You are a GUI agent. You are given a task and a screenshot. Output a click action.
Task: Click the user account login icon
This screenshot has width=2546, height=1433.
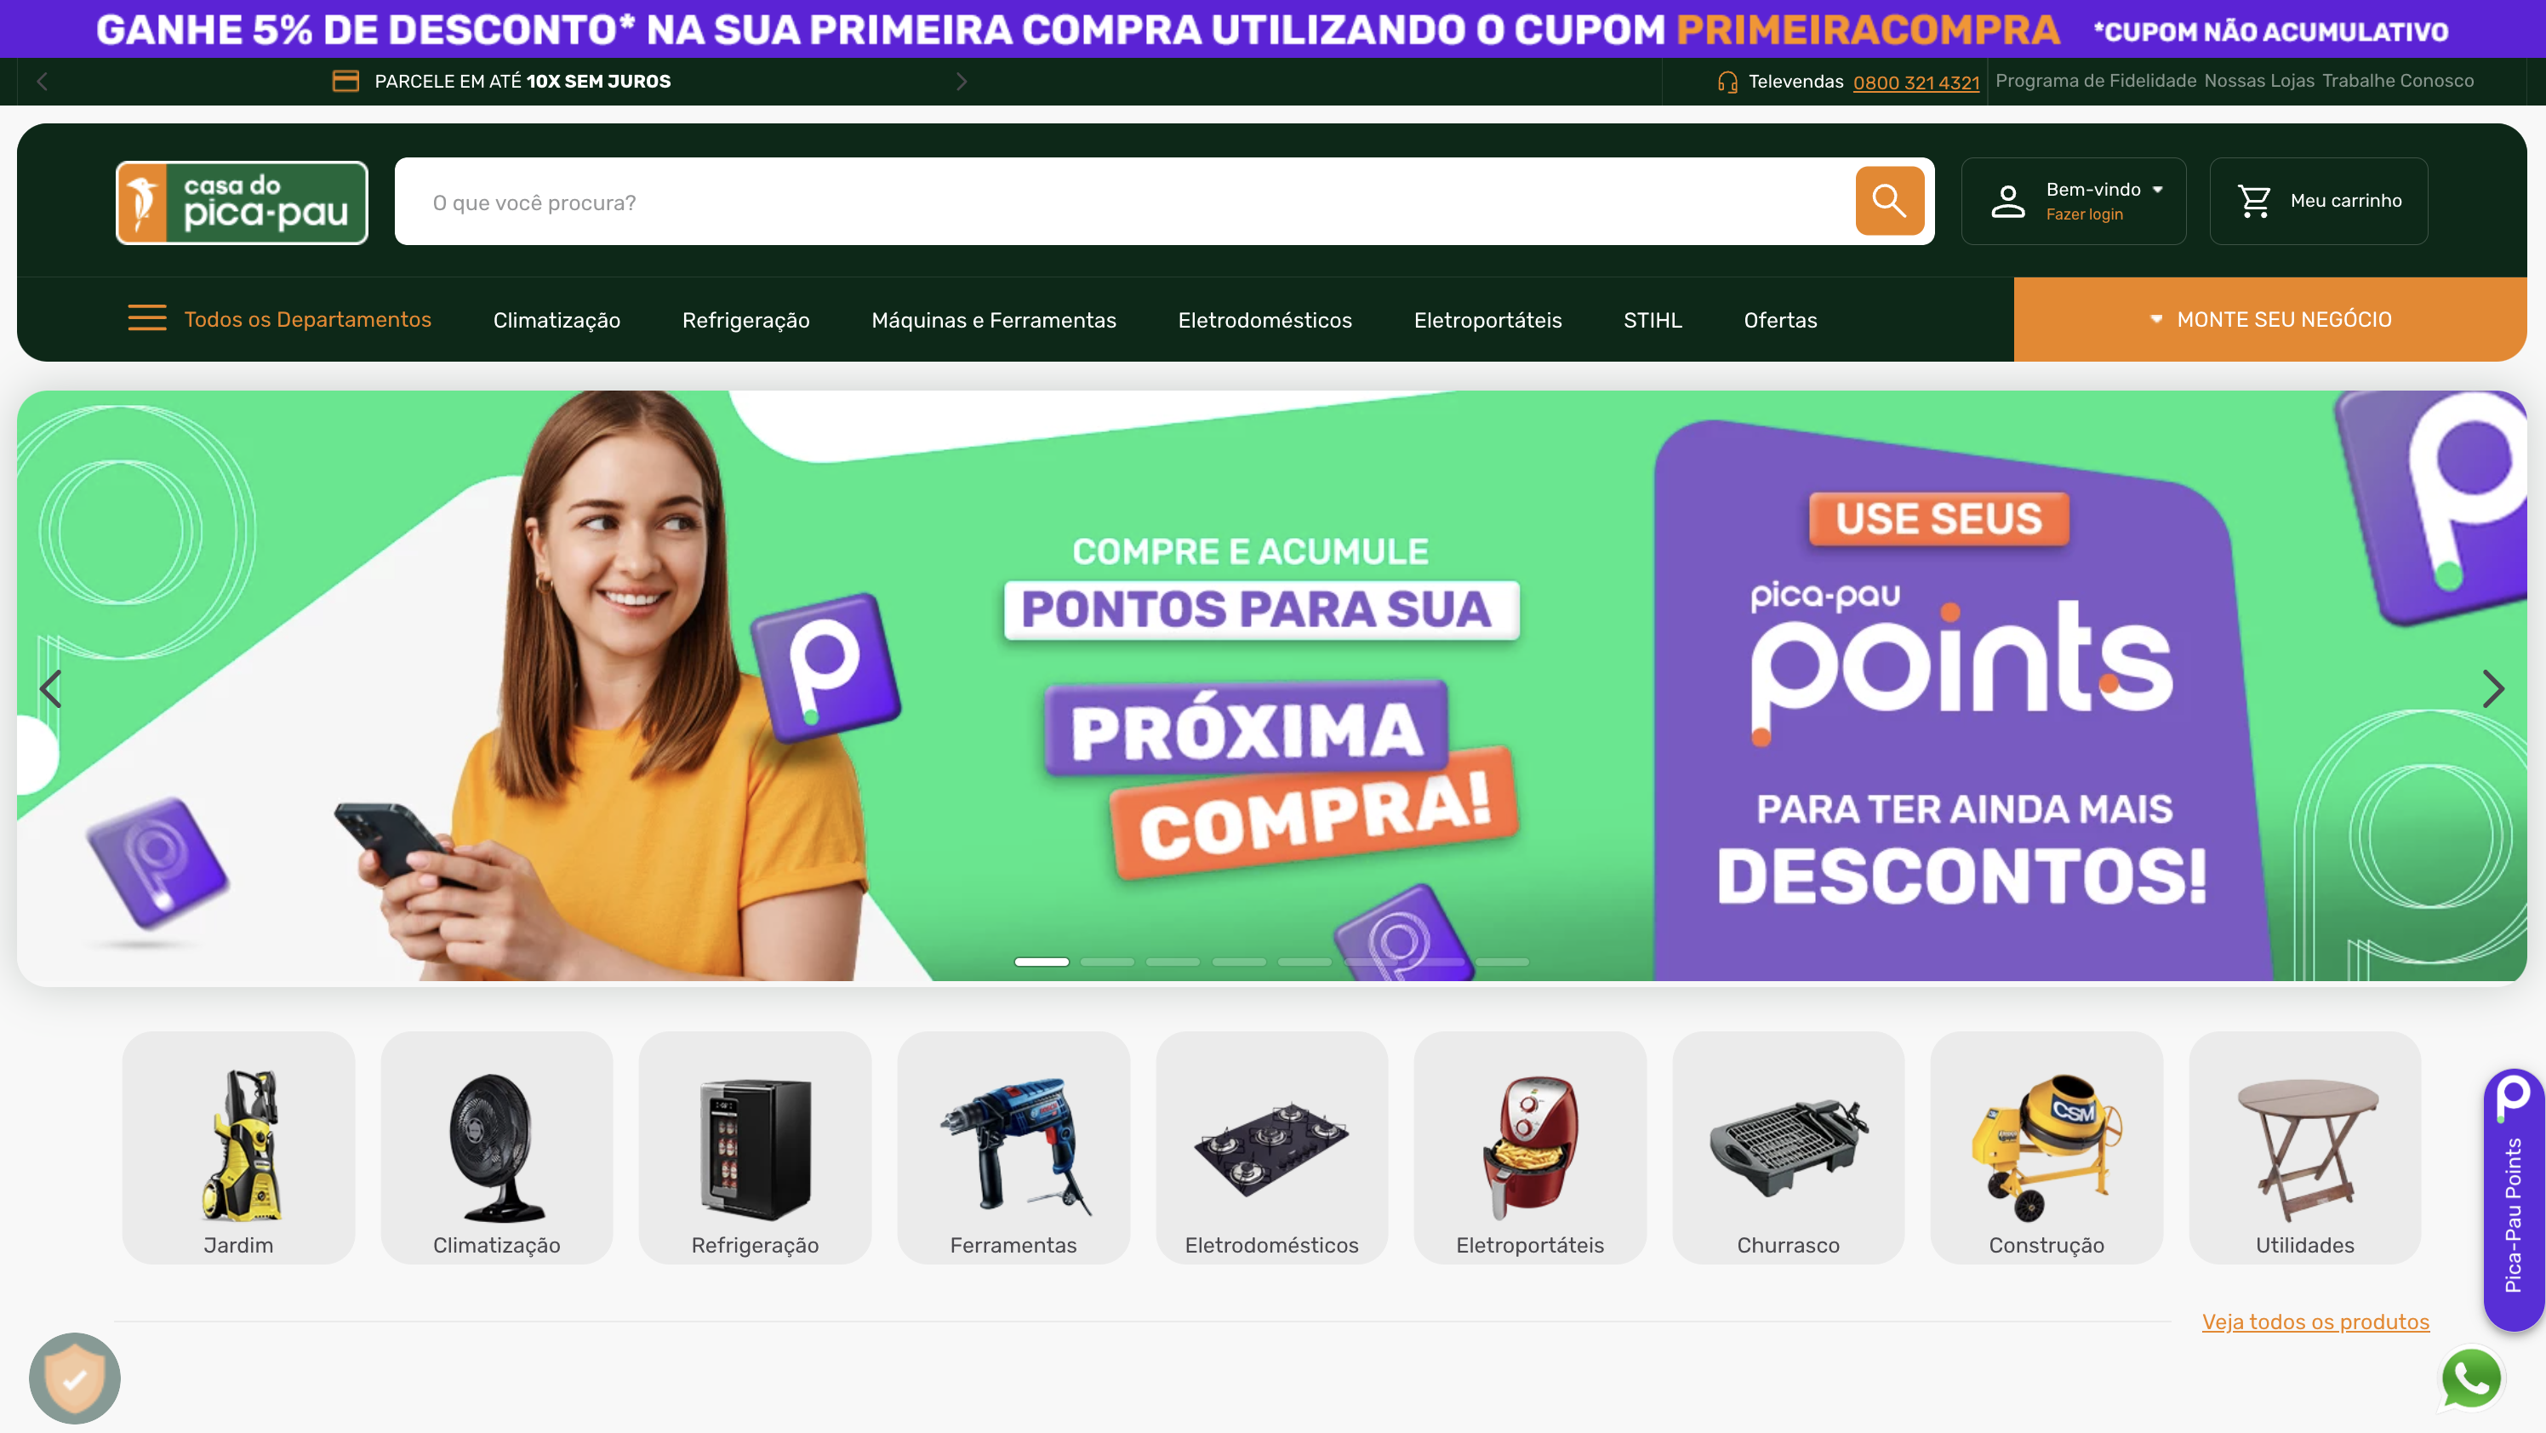(x=2007, y=201)
